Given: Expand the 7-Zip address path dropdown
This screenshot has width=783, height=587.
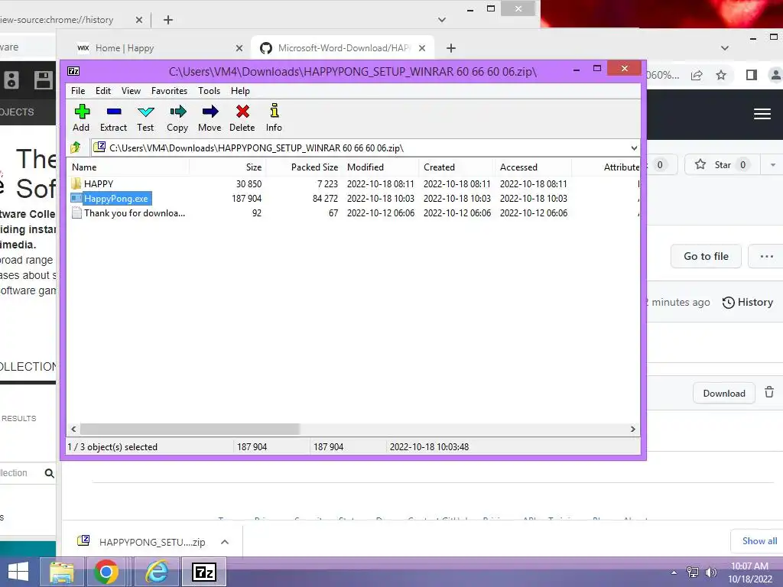Looking at the screenshot, I should [634, 148].
